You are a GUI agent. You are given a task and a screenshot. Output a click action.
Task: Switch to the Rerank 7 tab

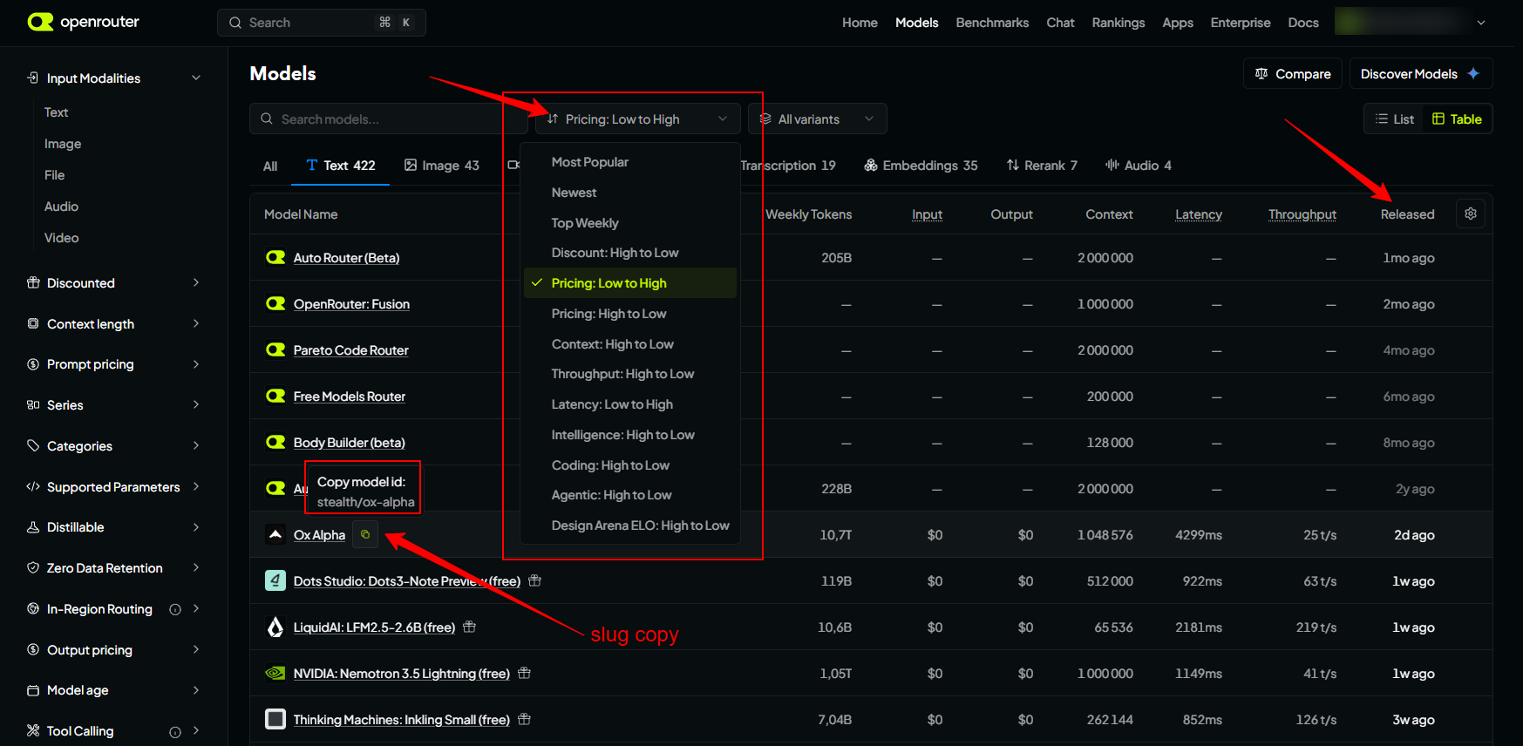(1042, 166)
